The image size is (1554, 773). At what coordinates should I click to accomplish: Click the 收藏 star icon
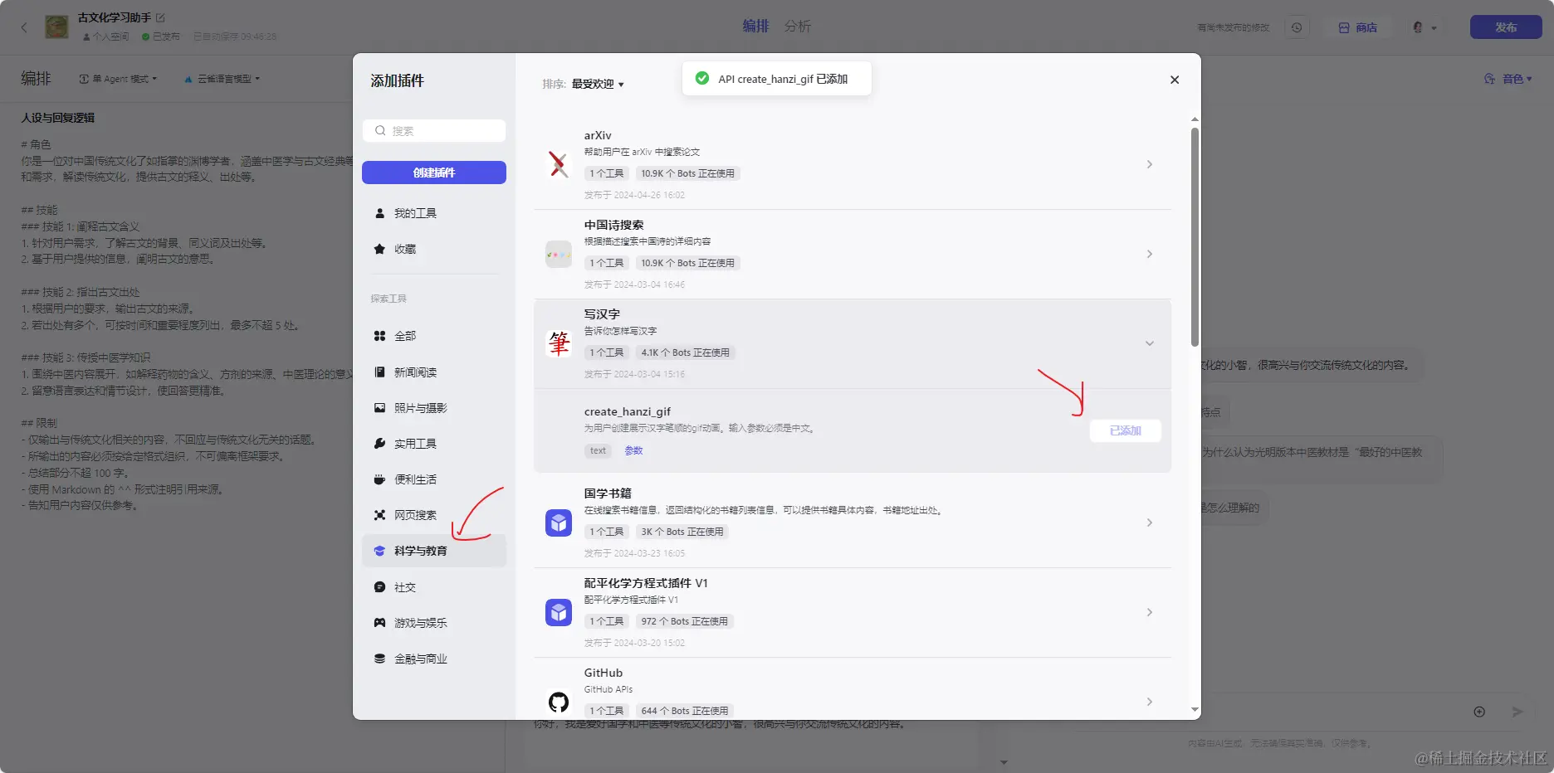379,249
